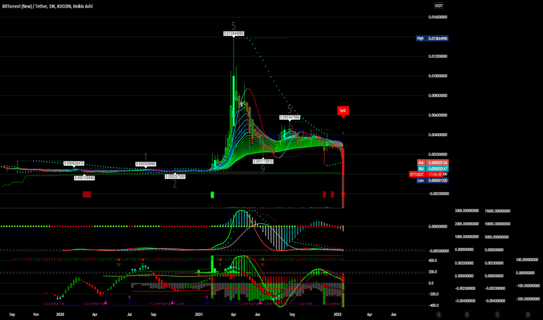Click the red marker cluster below early 2020

point(87,194)
